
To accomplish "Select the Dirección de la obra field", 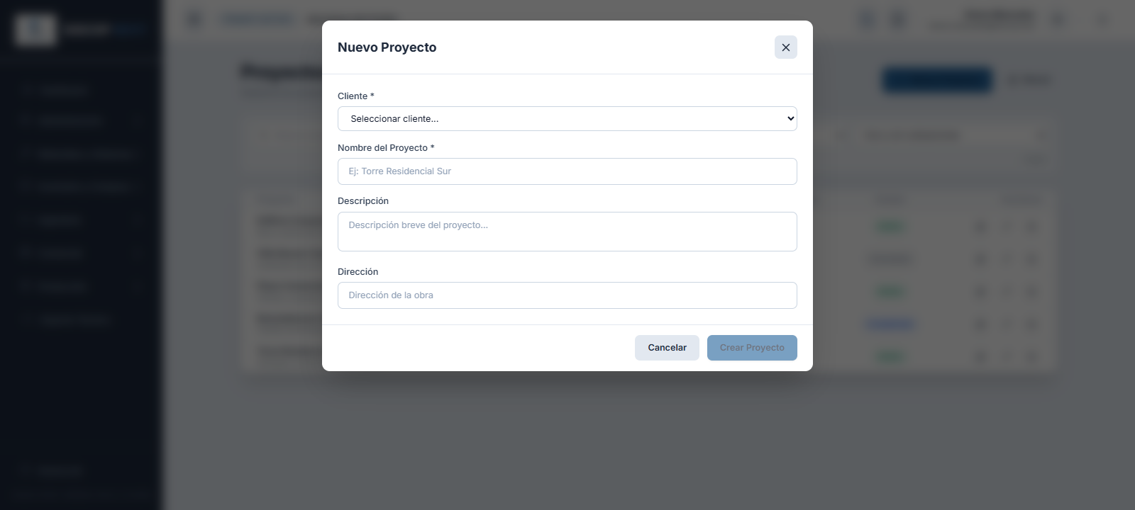I will pyautogui.click(x=567, y=295).
